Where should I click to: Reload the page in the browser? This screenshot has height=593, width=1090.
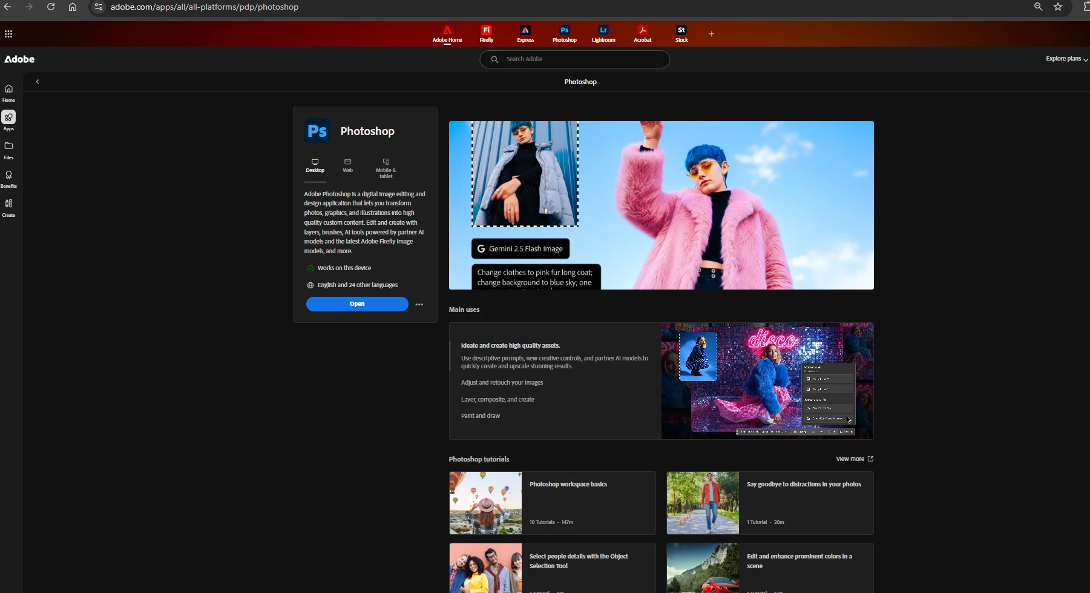coord(51,7)
